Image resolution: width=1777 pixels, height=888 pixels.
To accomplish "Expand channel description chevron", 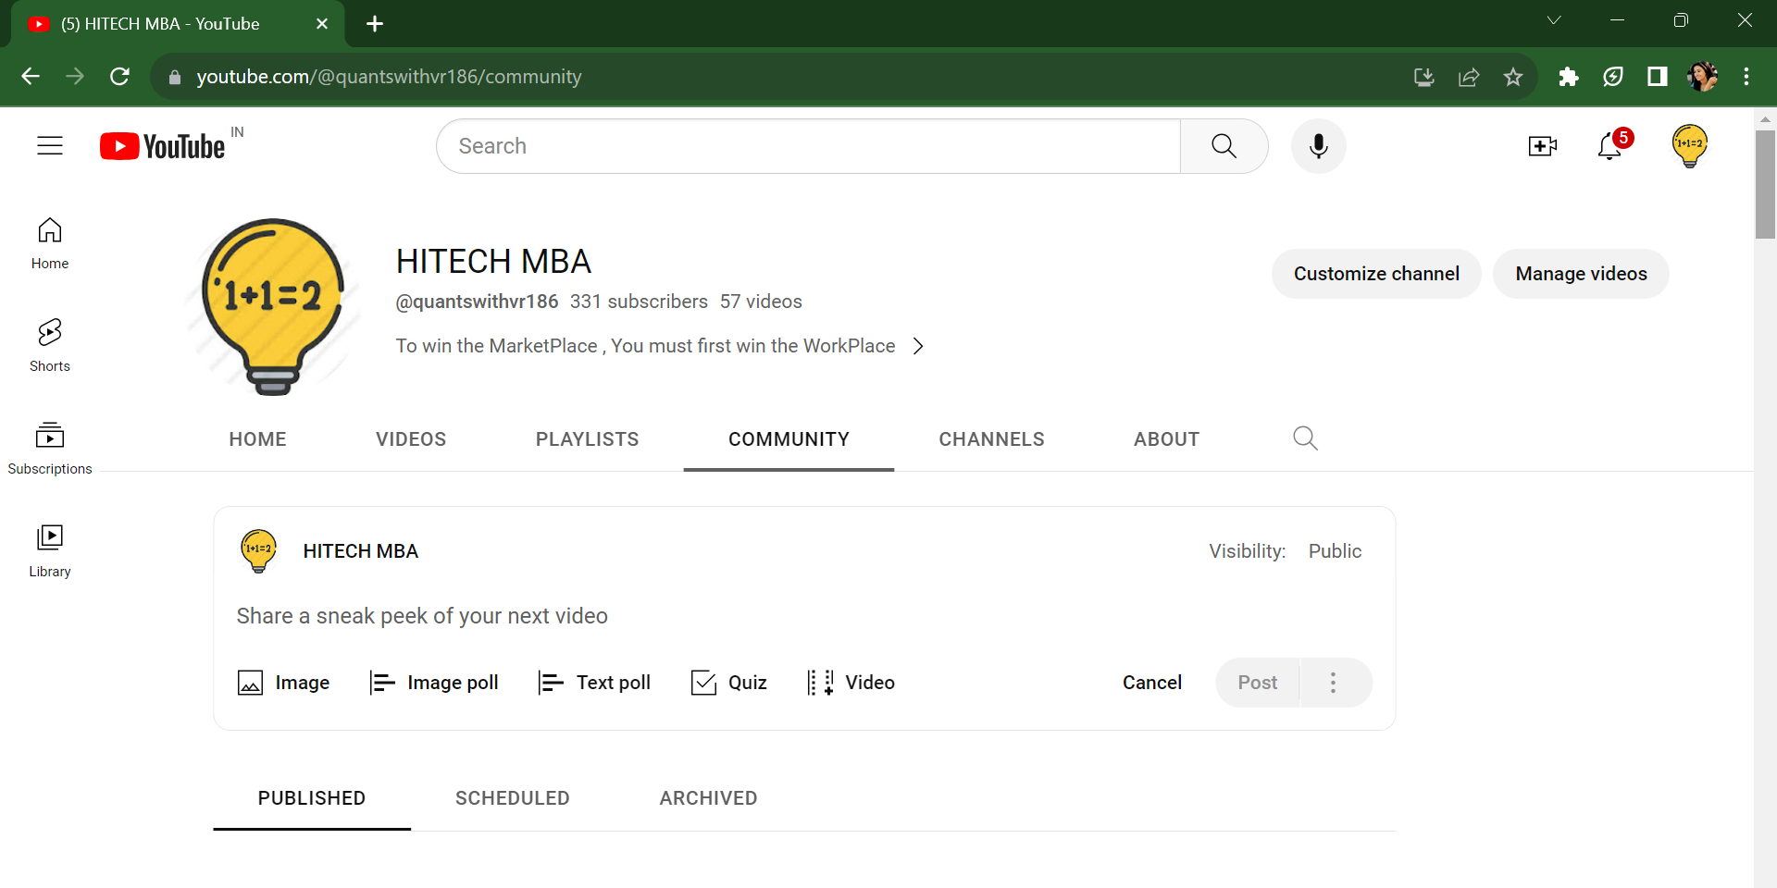I will [x=918, y=346].
